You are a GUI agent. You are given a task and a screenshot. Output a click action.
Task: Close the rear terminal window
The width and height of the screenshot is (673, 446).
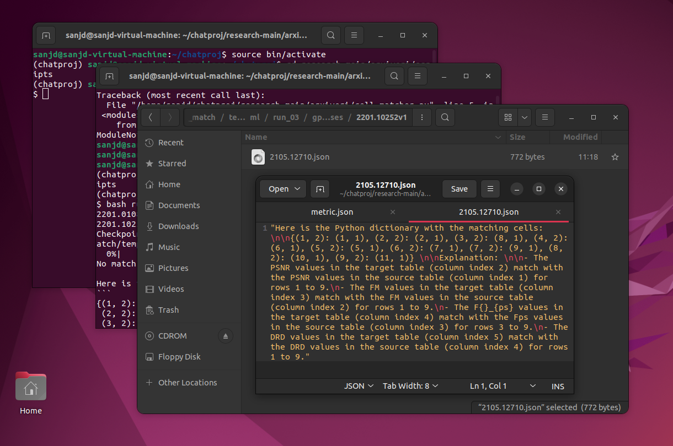click(x=425, y=35)
